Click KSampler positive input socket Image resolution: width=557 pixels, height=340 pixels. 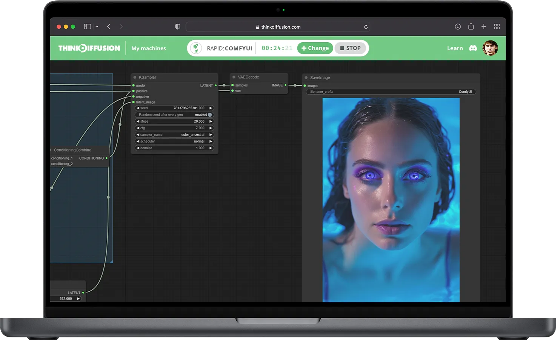click(x=134, y=91)
